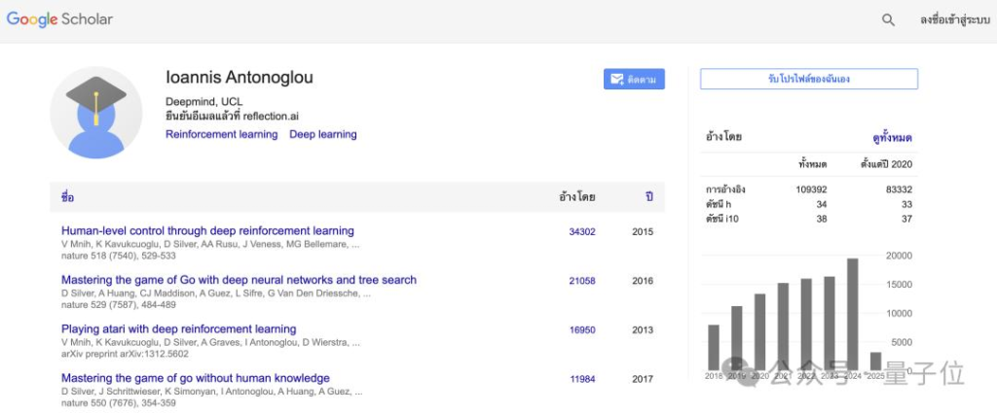Image resolution: width=997 pixels, height=413 pixels.
Task: Click the 2024 bar in citations chart
Action: point(852,313)
